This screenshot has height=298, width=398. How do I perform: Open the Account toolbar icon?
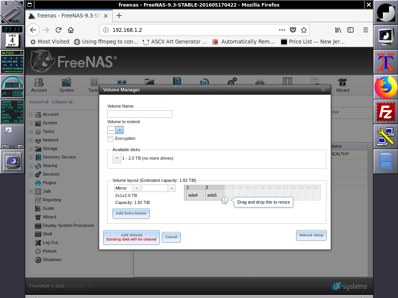tap(39, 85)
